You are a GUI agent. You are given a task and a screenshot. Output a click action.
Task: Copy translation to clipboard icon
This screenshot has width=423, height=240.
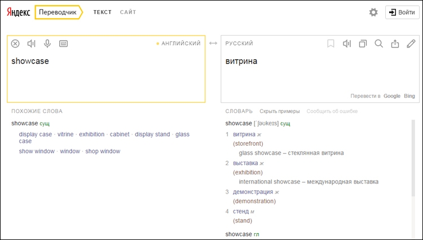[363, 43]
